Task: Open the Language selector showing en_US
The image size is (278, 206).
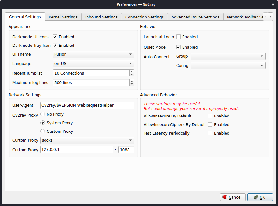Action: coord(93,63)
